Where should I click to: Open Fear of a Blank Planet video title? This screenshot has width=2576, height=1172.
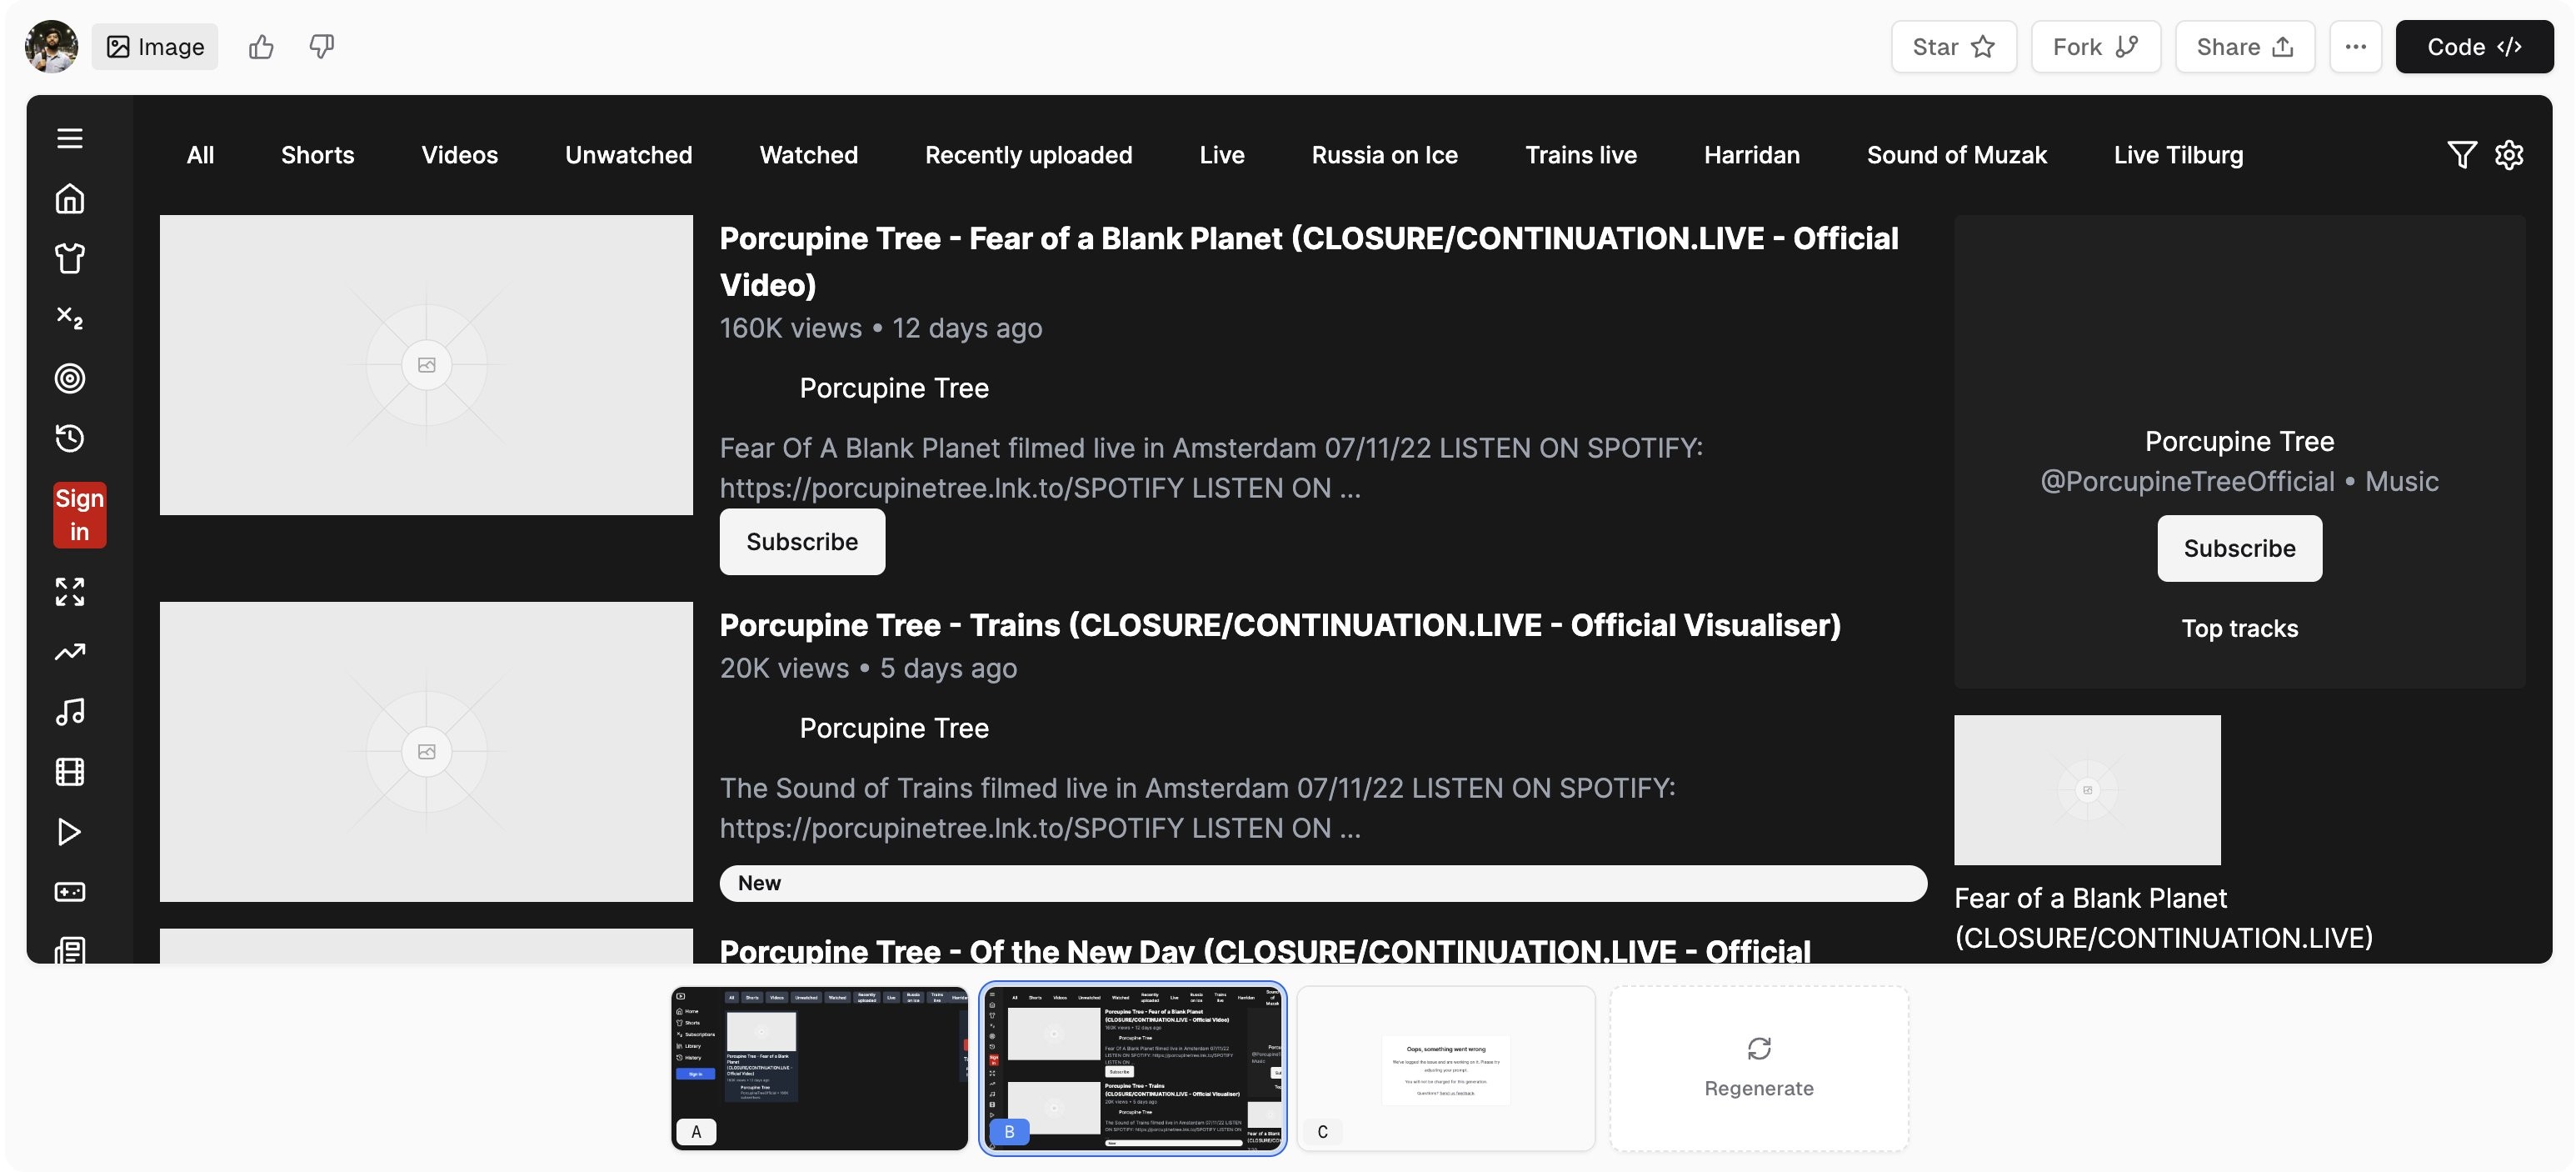[x=1309, y=261]
